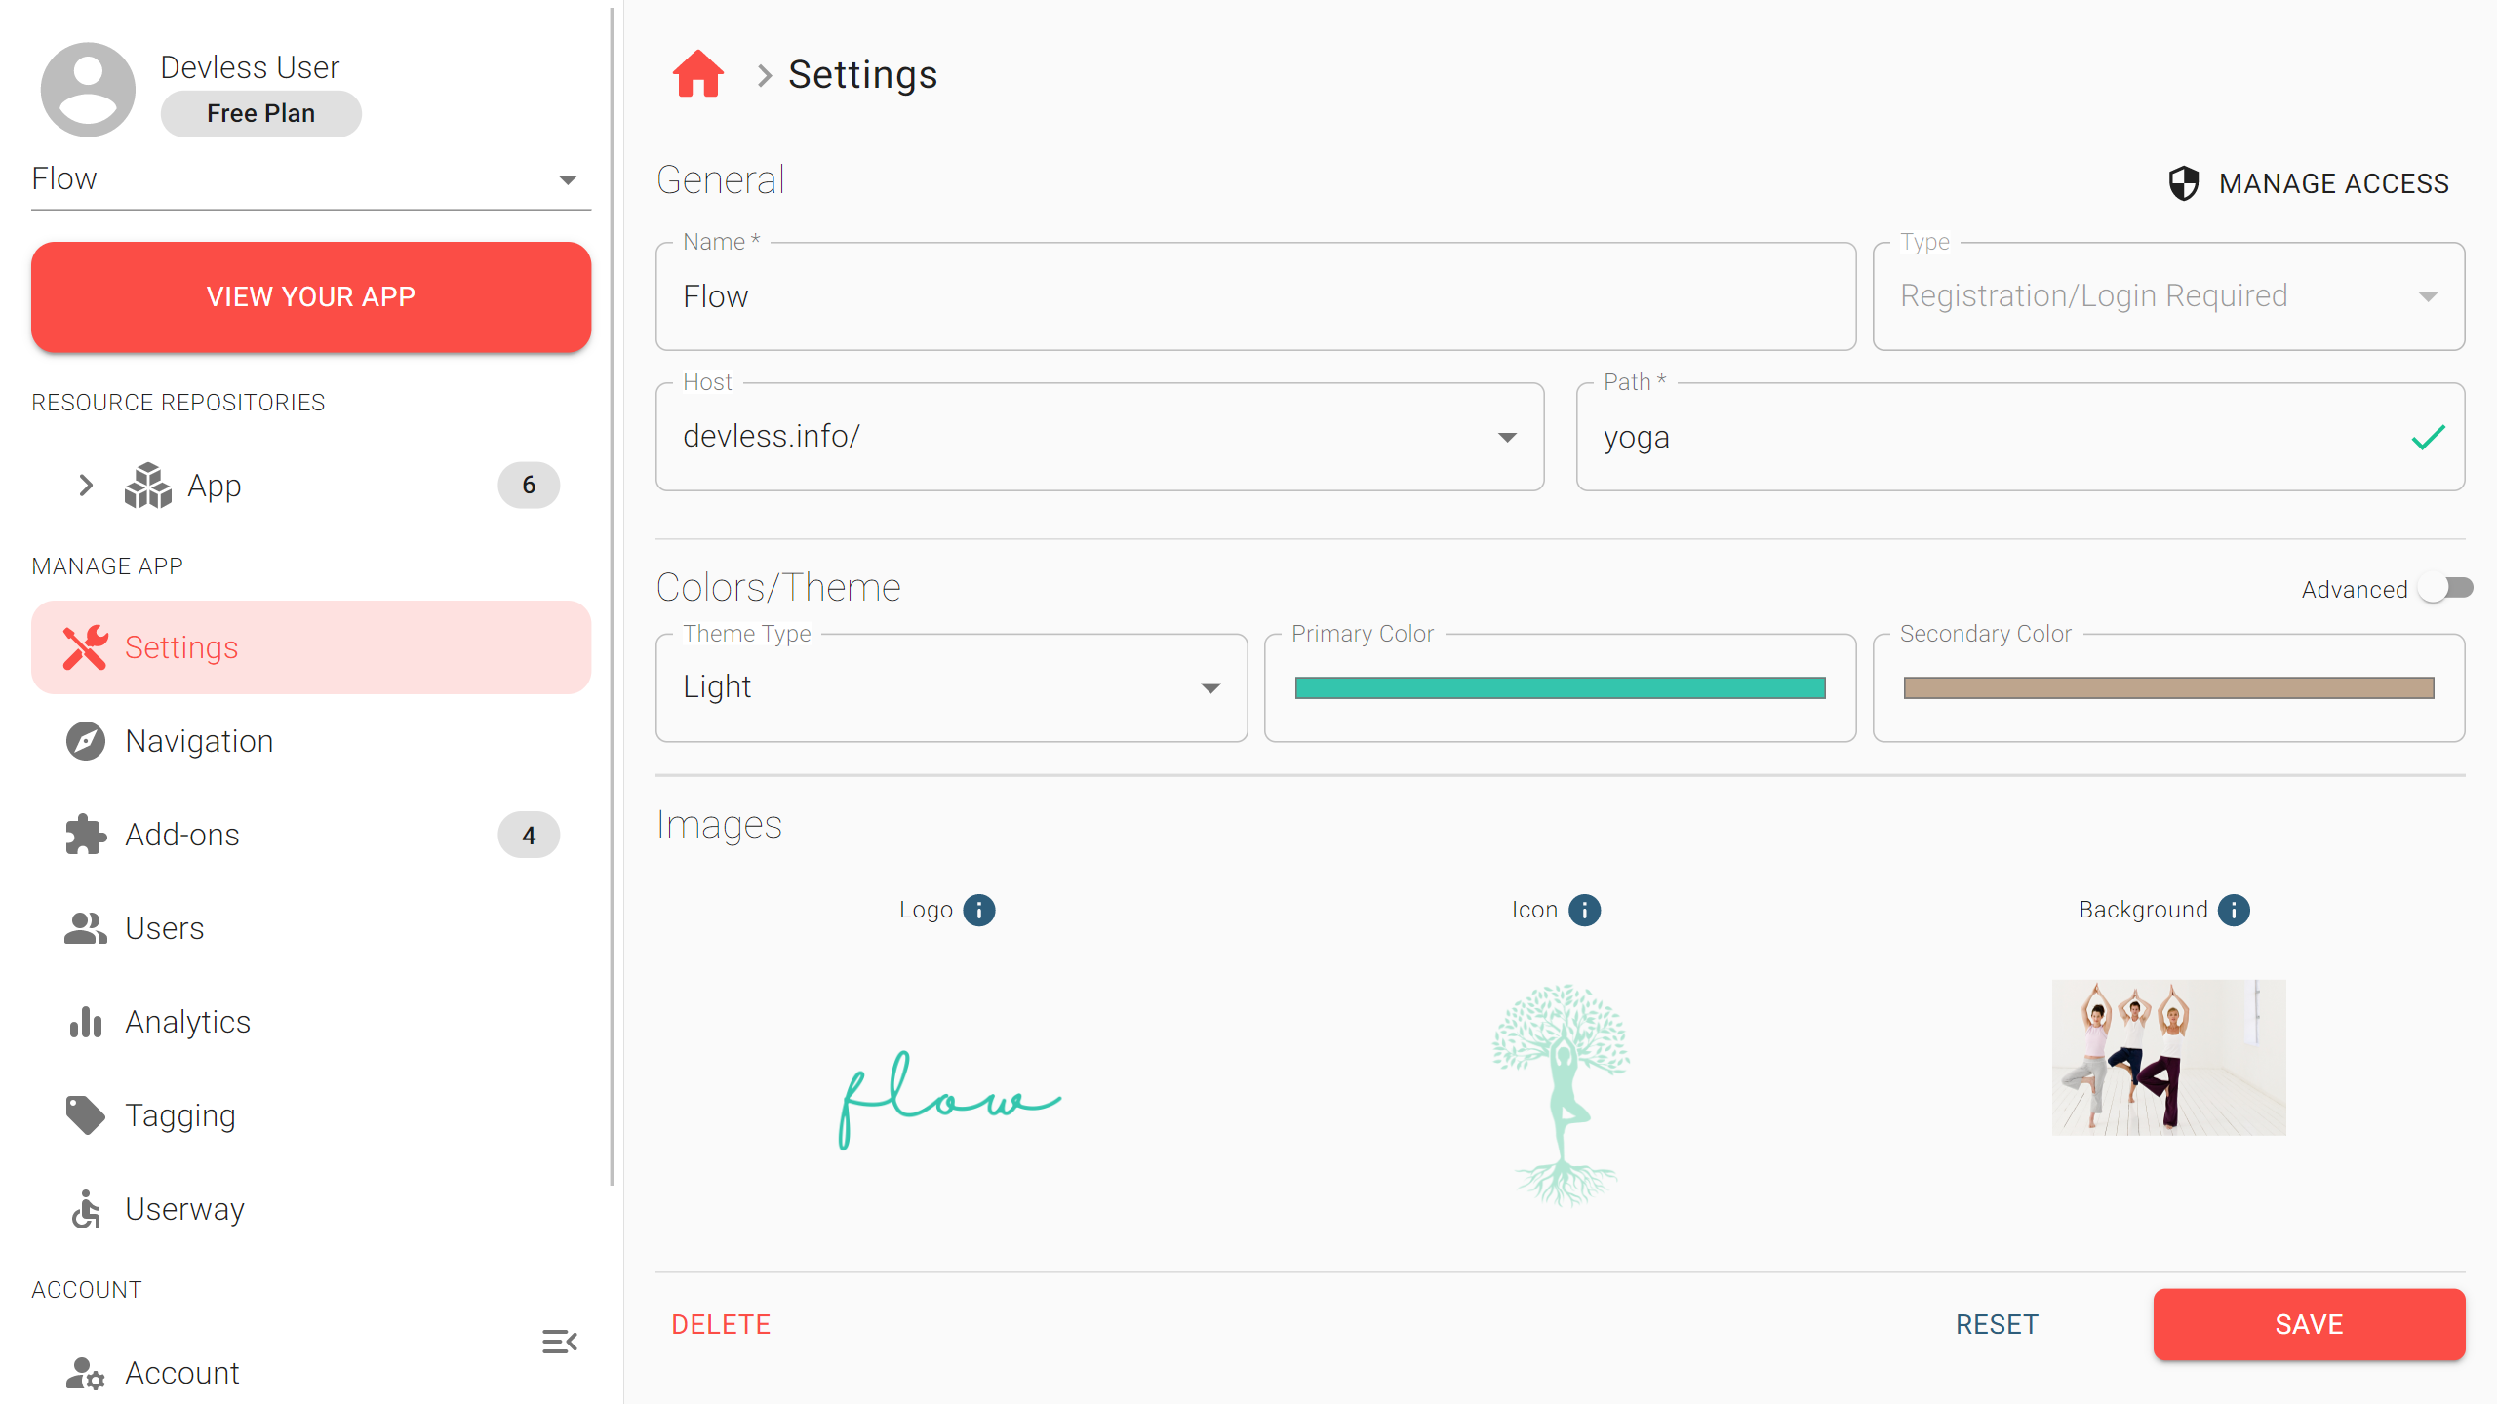Image resolution: width=2497 pixels, height=1404 pixels.
Task: Click the teal Primary Color swatch
Action: pos(1559,687)
